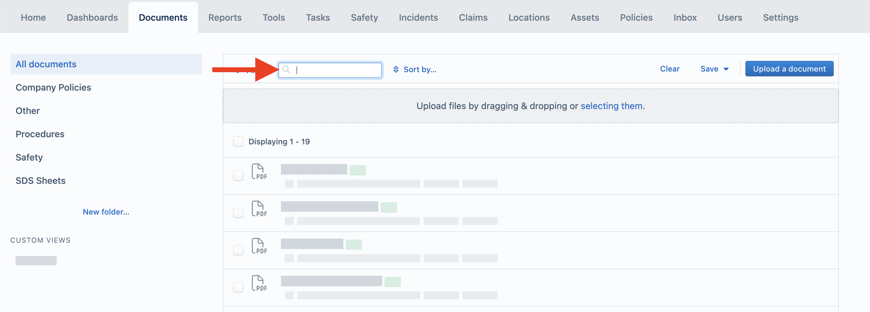This screenshot has width=870, height=312.
Task: Open the Assets tab
Action: point(585,17)
